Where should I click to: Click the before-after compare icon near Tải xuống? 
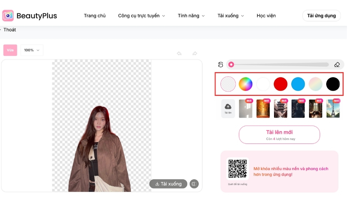[194, 184]
